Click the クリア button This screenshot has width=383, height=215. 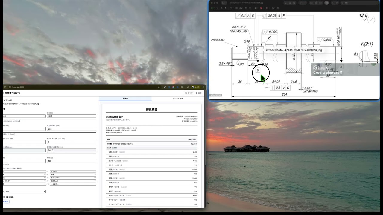[189, 93]
